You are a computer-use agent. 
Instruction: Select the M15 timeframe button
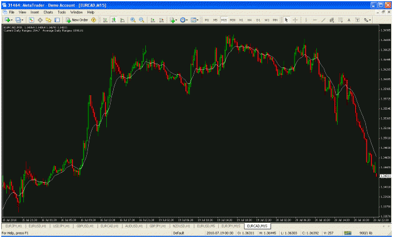point(224,20)
